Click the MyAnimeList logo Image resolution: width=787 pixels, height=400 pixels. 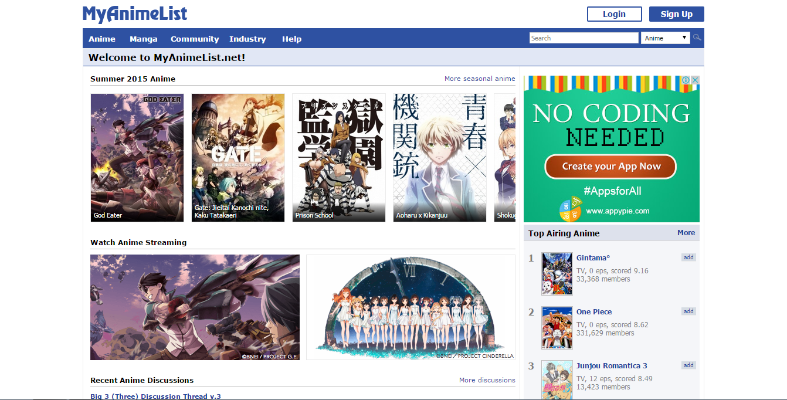coord(134,13)
